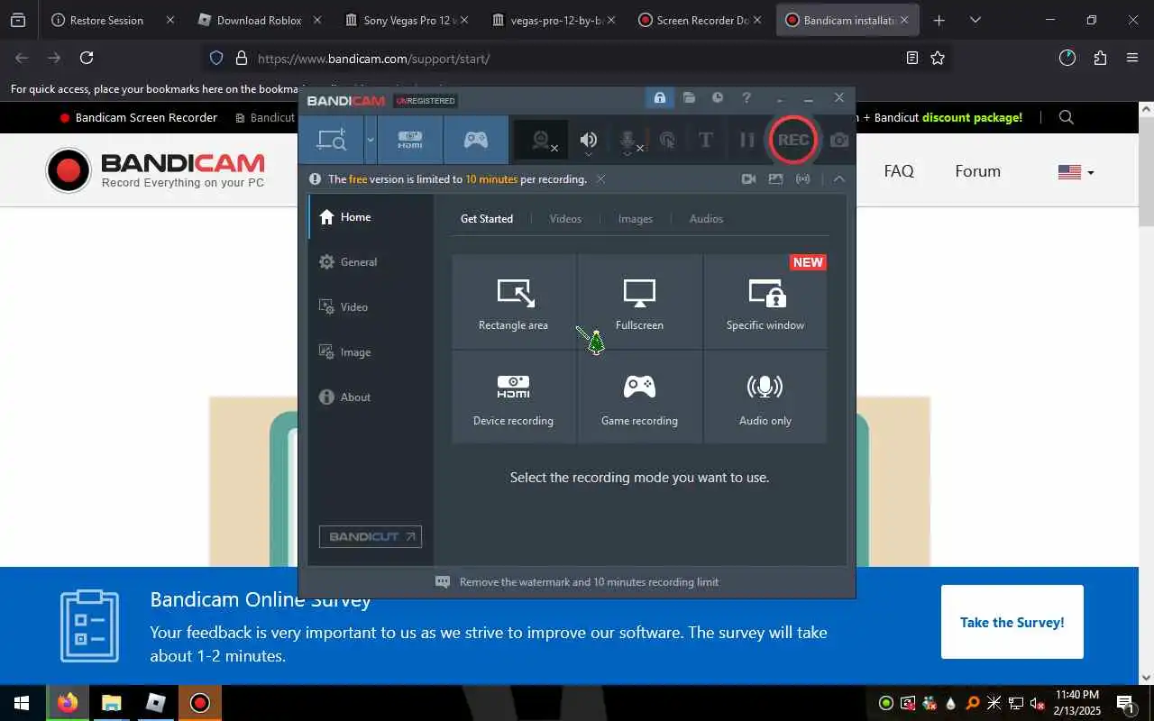This screenshot has width=1154, height=721.
Task: Open General settings in sidebar
Action: point(371,262)
